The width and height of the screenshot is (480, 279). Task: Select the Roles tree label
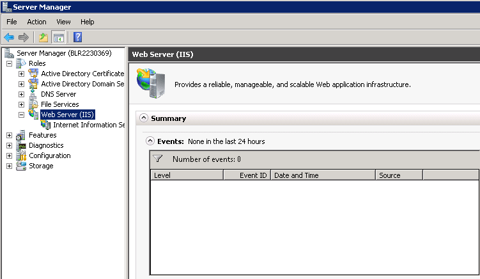pos(37,63)
